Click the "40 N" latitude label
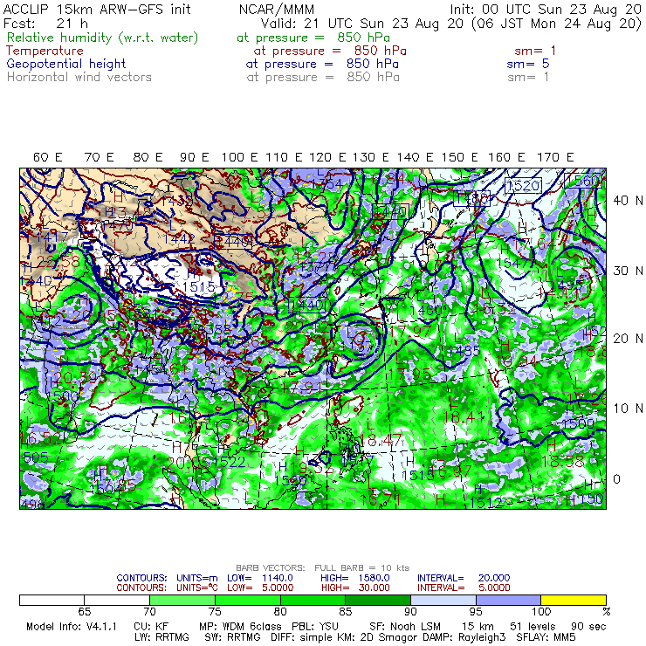The width and height of the screenshot is (646, 646). (x=628, y=201)
